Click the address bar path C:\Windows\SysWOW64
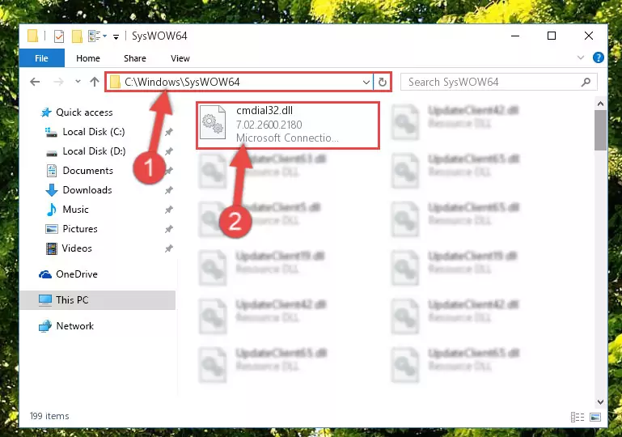622x437 pixels. click(182, 83)
